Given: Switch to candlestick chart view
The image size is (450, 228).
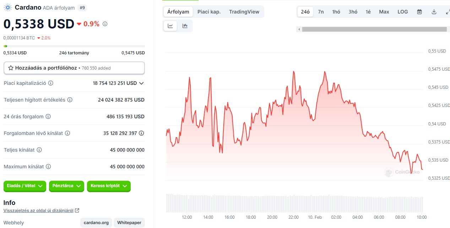Looking at the screenshot, I should [x=185, y=26].
